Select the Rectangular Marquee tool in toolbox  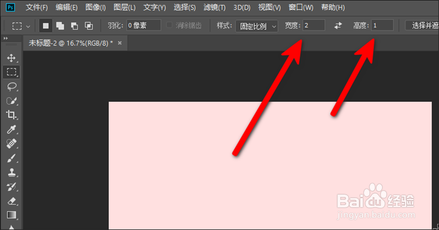coord(11,72)
